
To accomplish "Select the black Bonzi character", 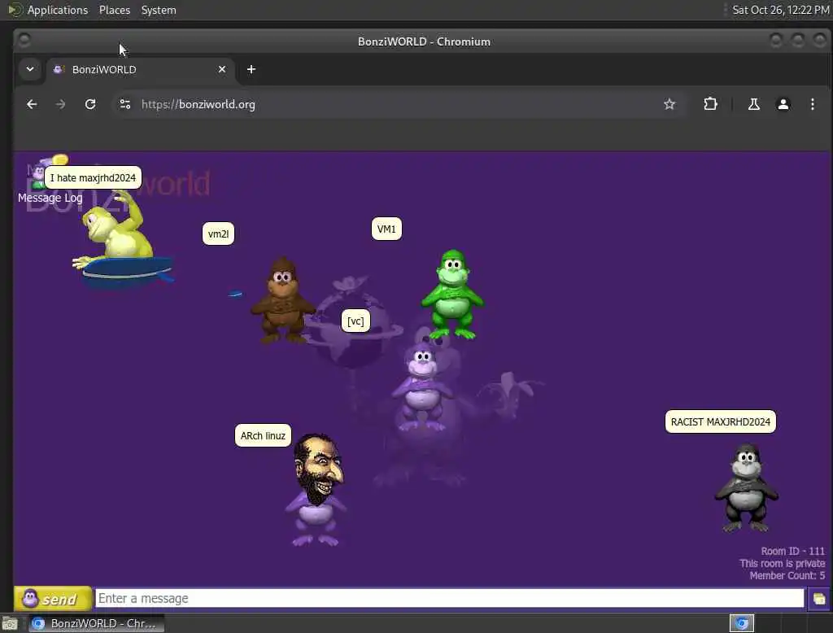I will click(x=747, y=488).
